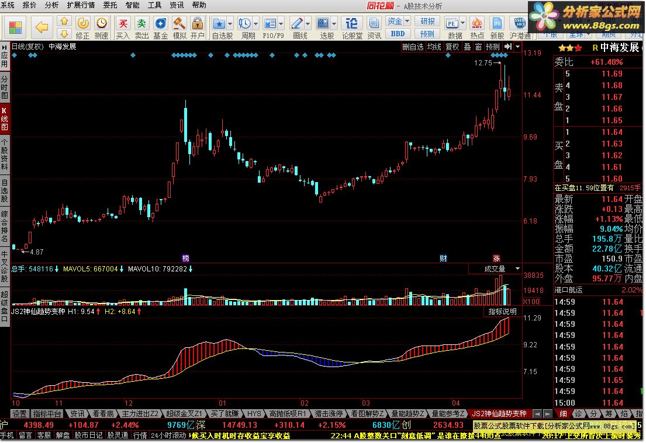The image size is (646, 443).
Task: Click 股市日记 in the status bar
Action: pyautogui.click(x=88, y=435)
